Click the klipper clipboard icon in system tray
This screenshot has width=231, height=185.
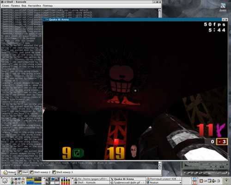coord(210,181)
